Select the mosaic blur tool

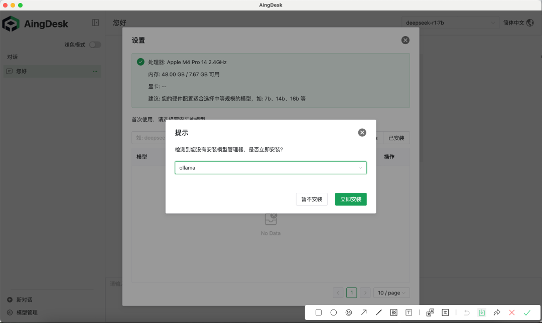394,312
